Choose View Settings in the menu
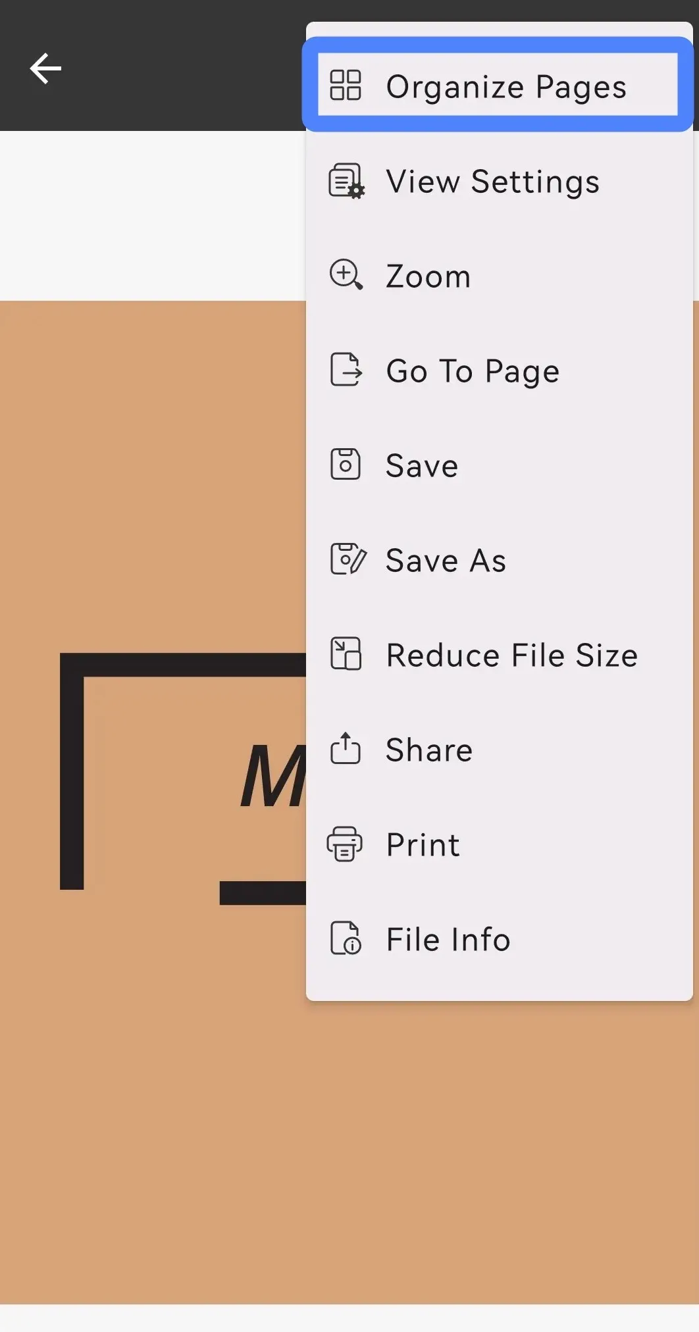Screen dimensions: 699x1332 [492, 182]
